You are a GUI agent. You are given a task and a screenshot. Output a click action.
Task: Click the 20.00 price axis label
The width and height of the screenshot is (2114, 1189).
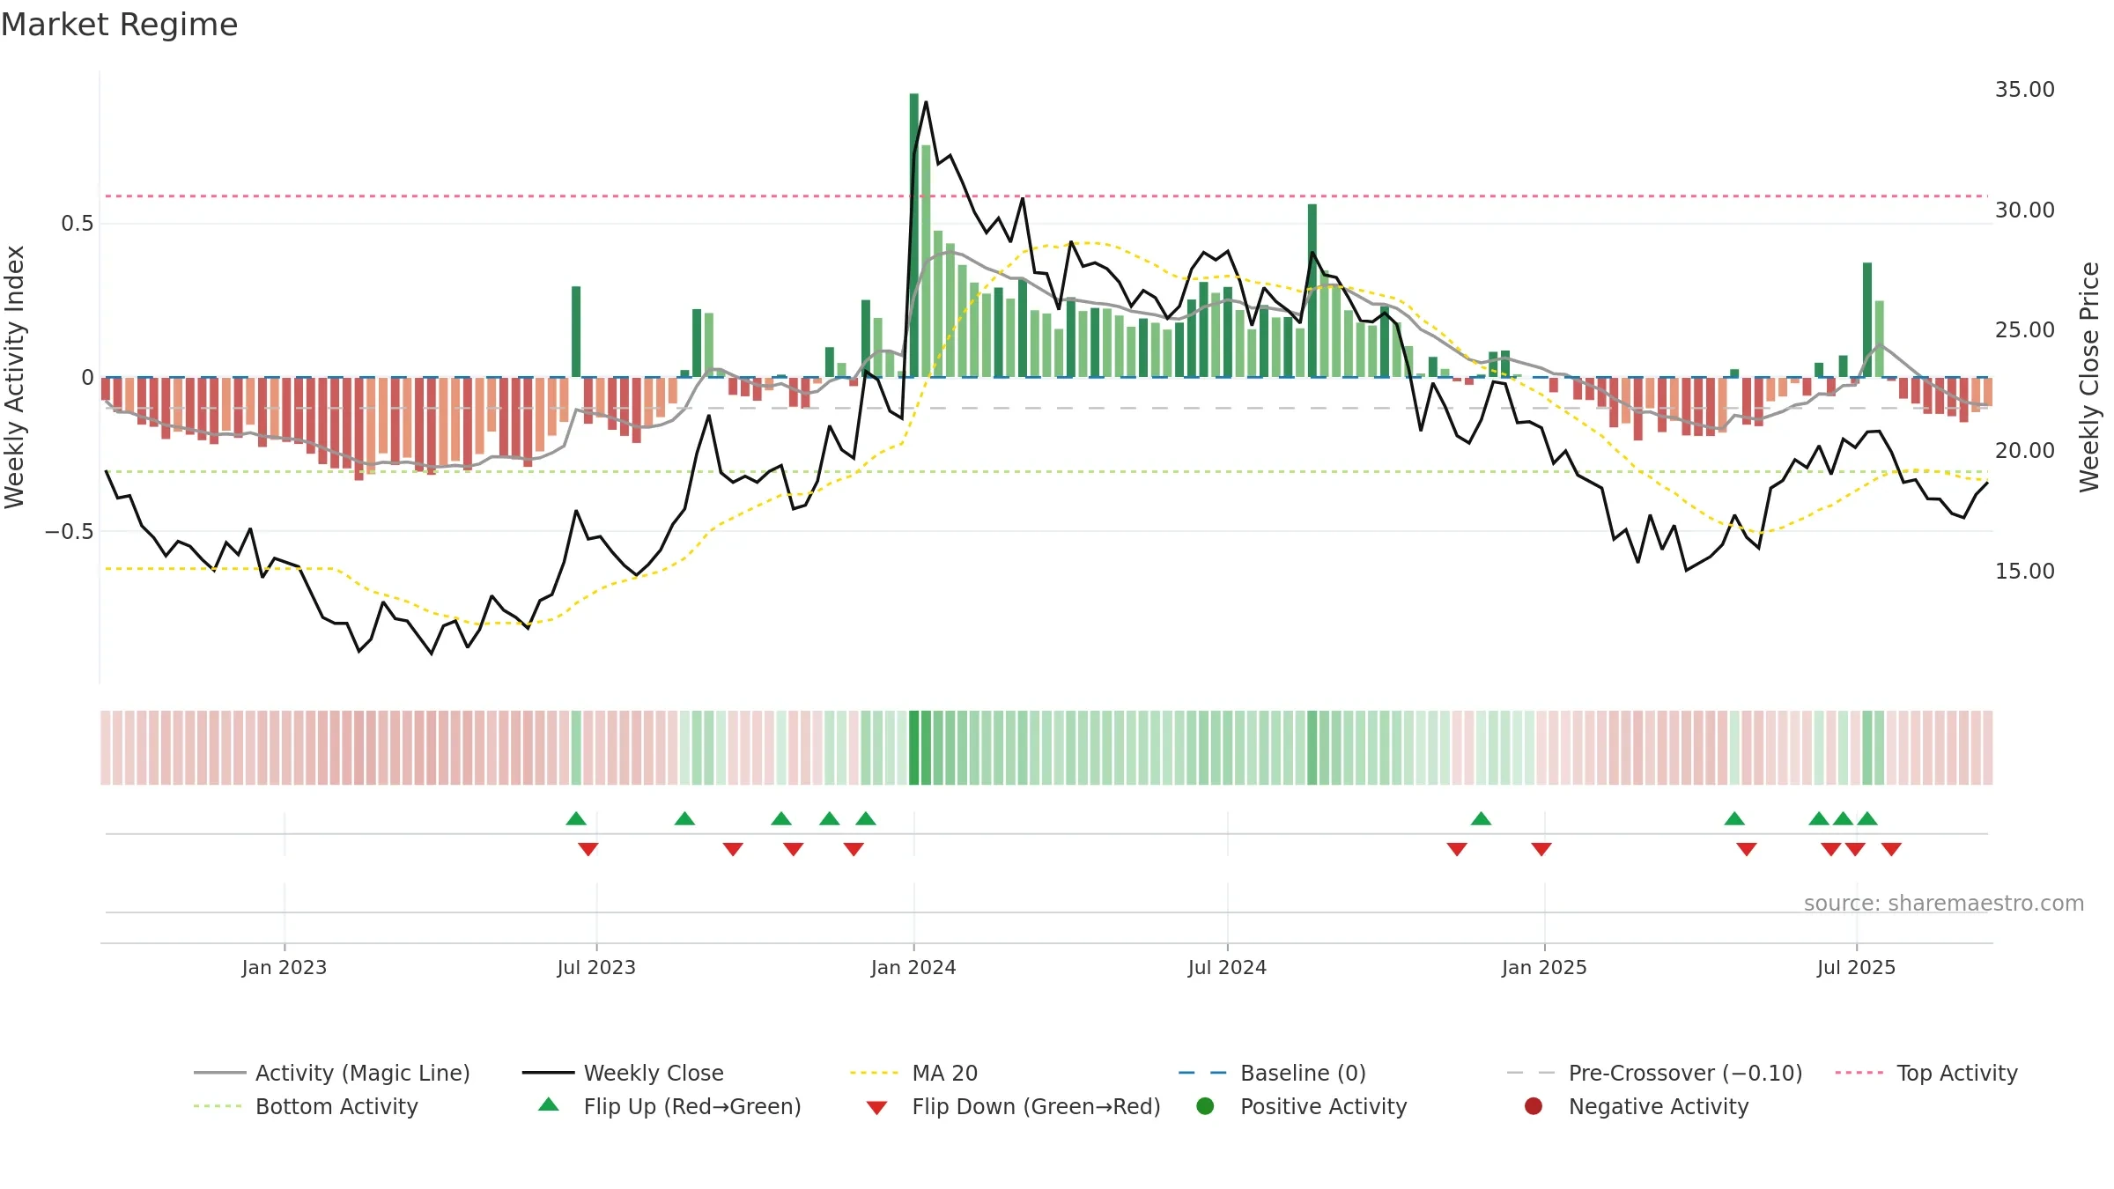pyautogui.click(x=2025, y=451)
